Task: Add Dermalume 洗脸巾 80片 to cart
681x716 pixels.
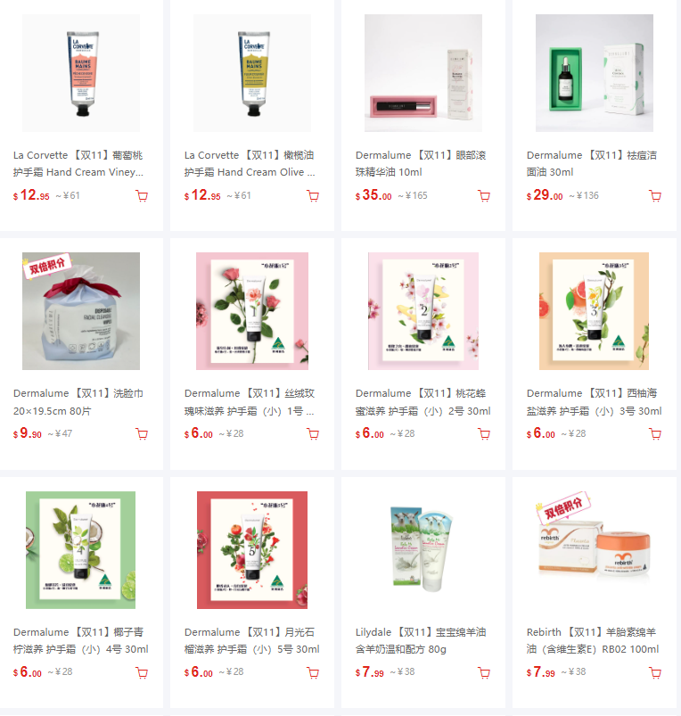Action: [x=142, y=434]
